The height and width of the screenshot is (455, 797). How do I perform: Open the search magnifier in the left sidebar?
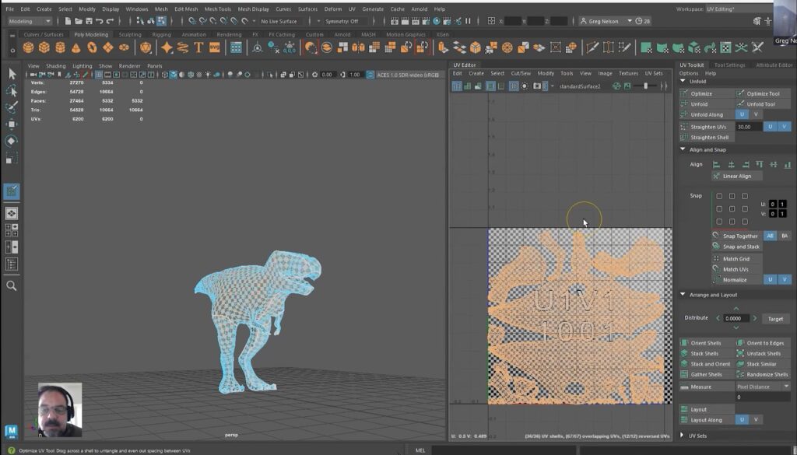point(11,286)
